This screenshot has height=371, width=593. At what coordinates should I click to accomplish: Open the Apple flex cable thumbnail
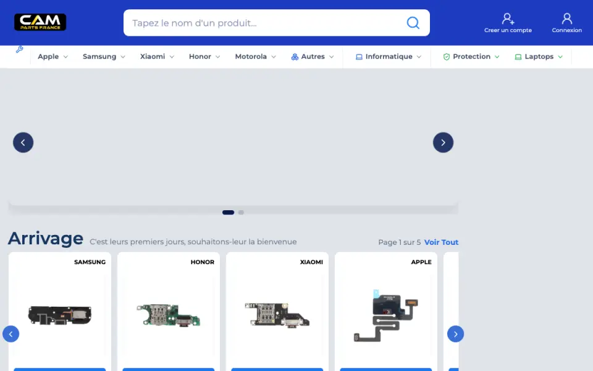(x=385, y=315)
